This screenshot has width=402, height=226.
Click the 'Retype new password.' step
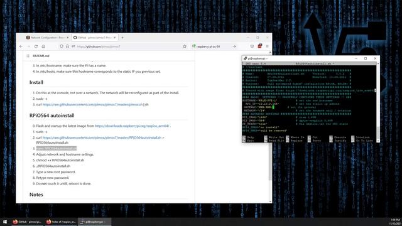click(52, 178)
